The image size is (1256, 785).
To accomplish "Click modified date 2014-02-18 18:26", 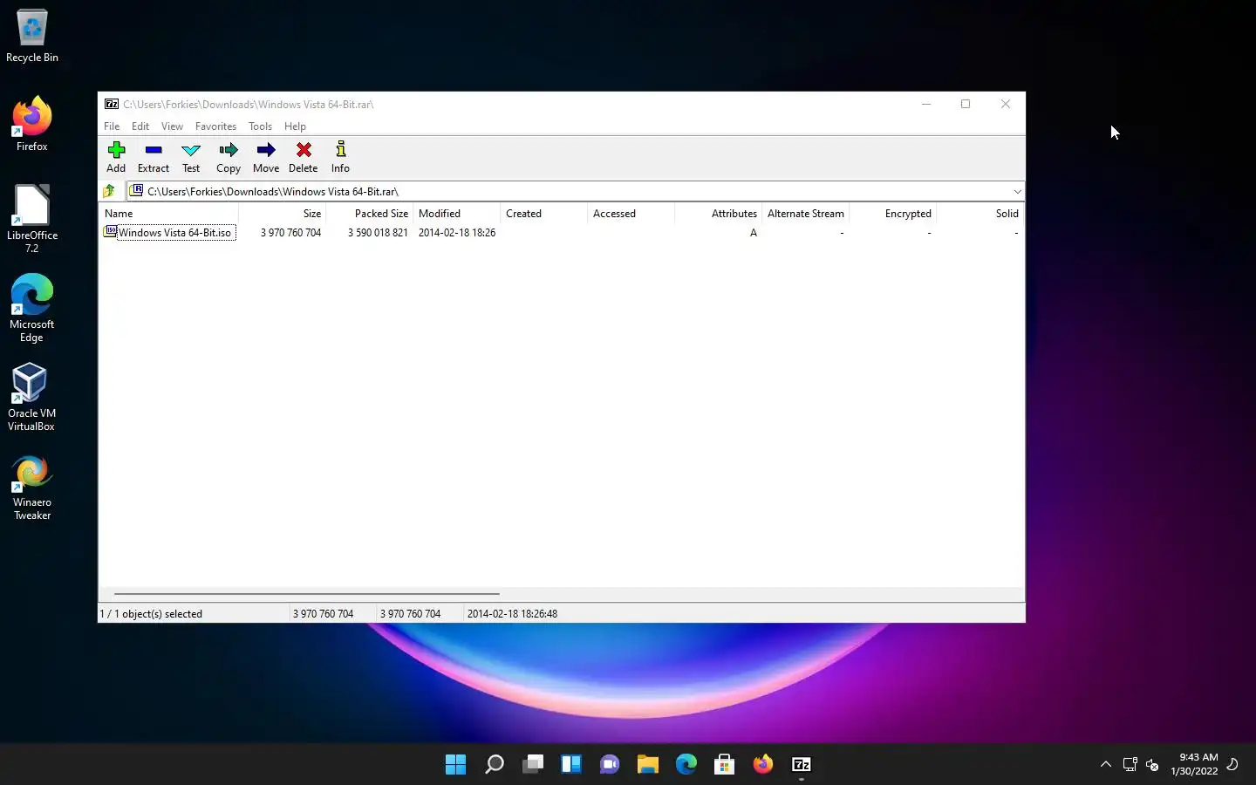I will click(457, 233).
